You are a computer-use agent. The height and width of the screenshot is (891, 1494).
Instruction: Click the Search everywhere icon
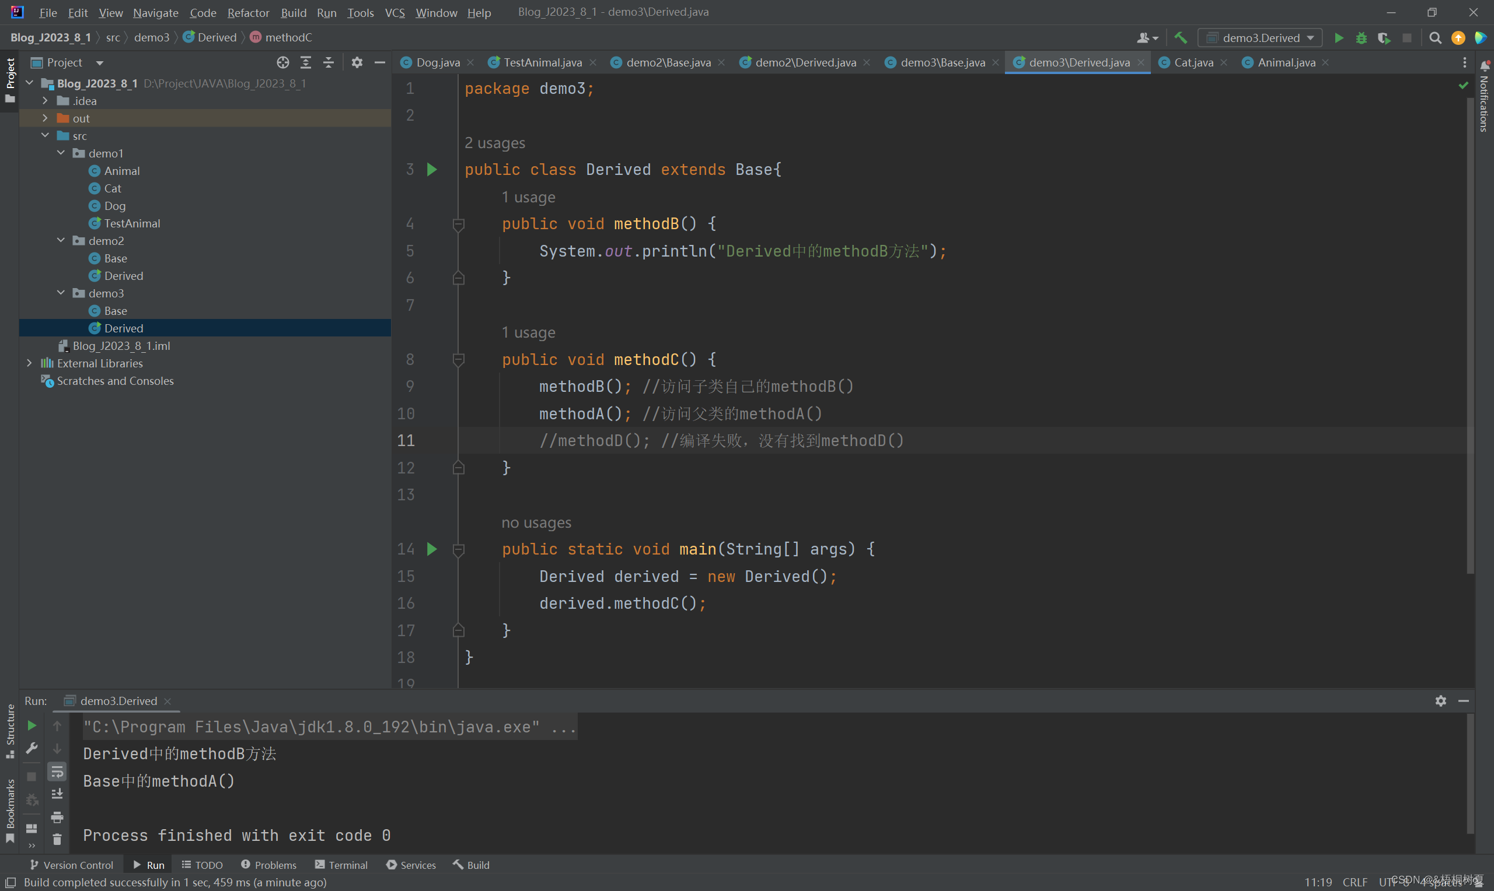pyautogui.click(x=1434, y=38)
